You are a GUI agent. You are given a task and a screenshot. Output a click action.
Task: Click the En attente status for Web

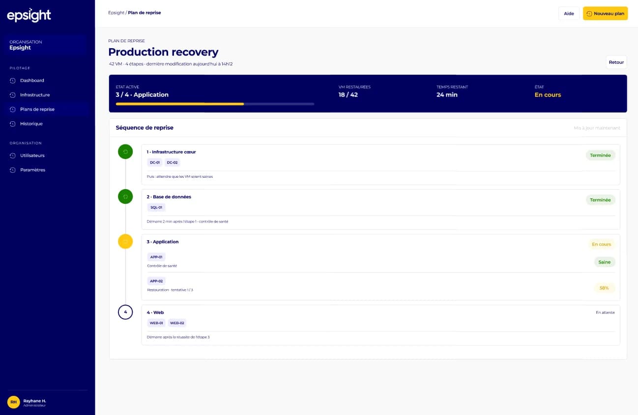[x=605, y=312]
